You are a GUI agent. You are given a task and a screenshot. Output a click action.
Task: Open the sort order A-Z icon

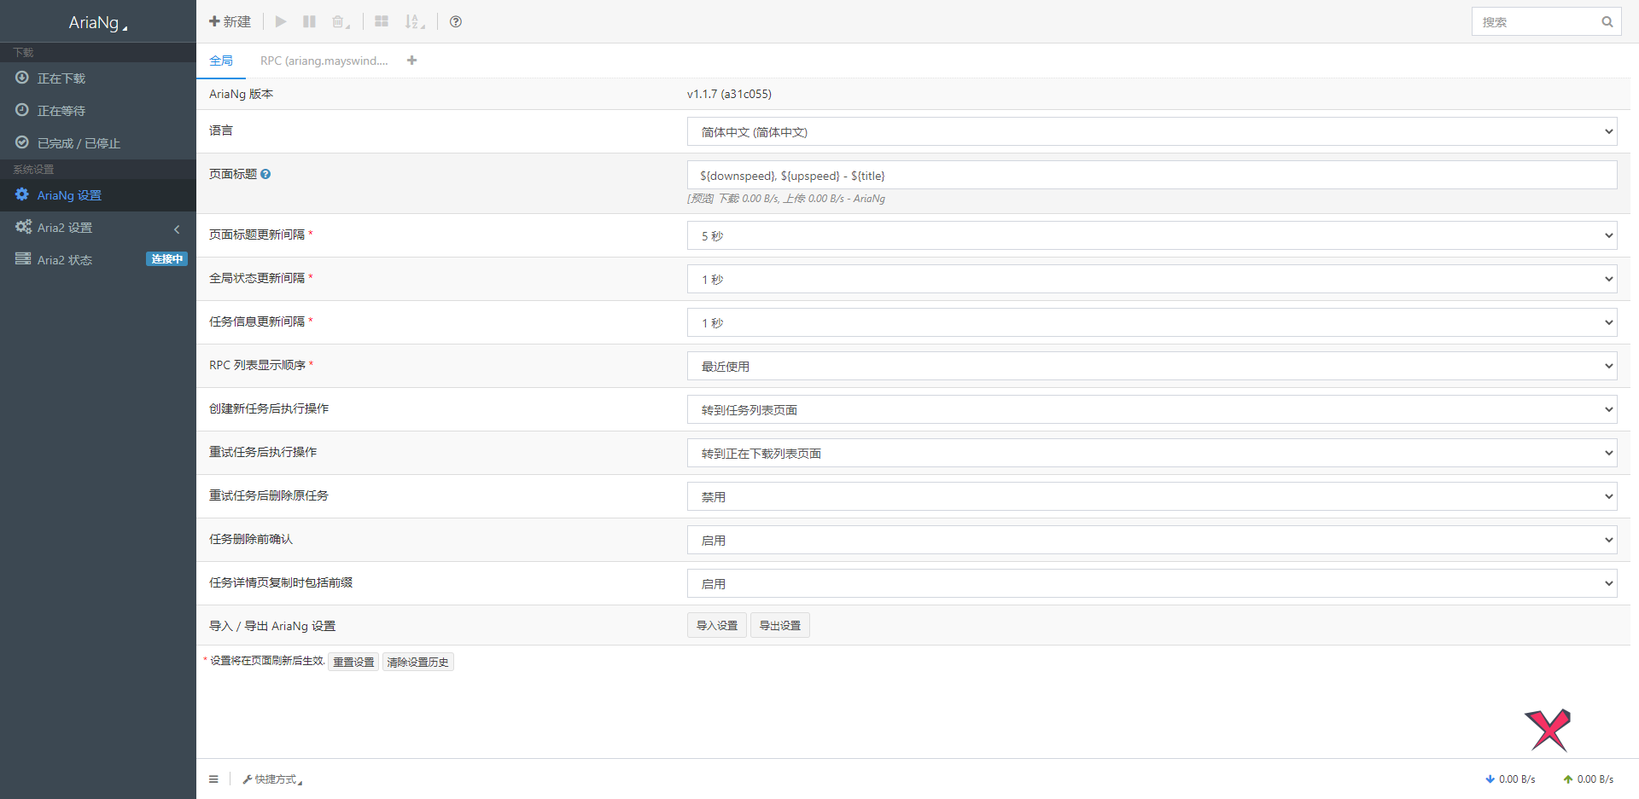click(x=414, y=21)
